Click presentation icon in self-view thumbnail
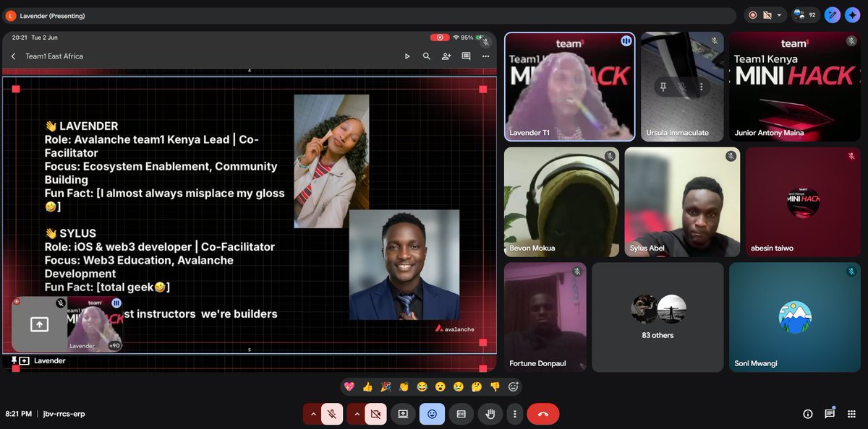This screenshot has height=429, width=868. coord(39,325)
